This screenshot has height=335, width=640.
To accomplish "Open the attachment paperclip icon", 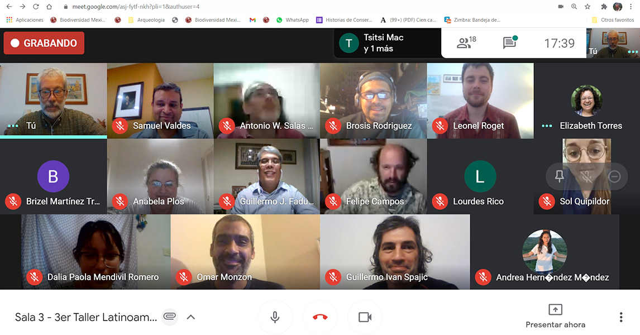I will [x=169, y=317].
